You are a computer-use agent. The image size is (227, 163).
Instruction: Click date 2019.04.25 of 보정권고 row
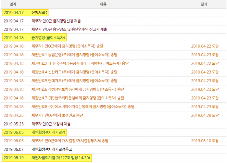point(14,115)
